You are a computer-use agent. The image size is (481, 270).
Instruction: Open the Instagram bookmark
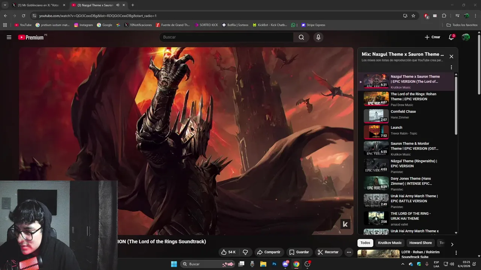tap(83, 25)
